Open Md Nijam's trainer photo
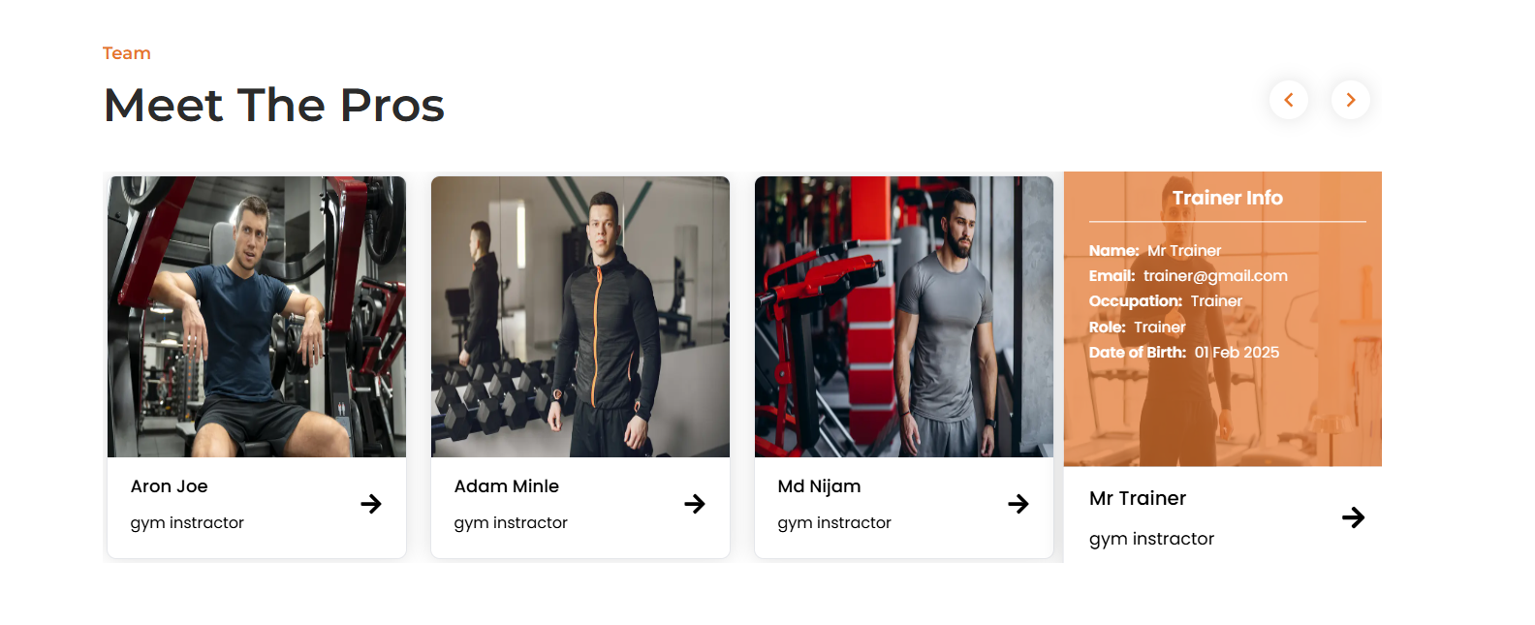 pos(904,317)
